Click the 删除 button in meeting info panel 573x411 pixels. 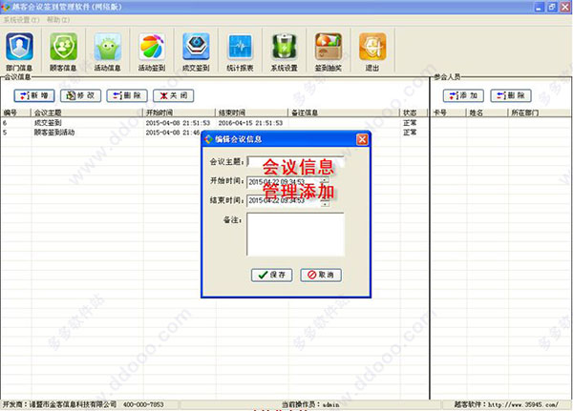(127, 95)
